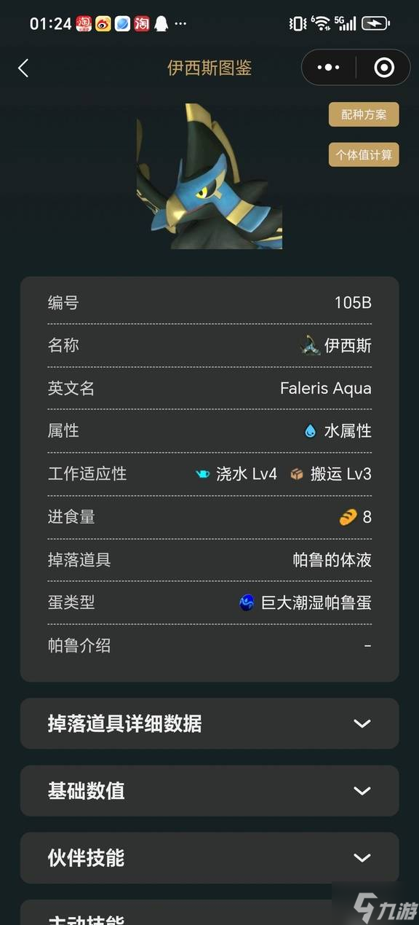Image resolution: width=419 pixels, height=925 pixels.
Task: Tap the Taobao icon in status bar
Action: (x=141, y=24)
